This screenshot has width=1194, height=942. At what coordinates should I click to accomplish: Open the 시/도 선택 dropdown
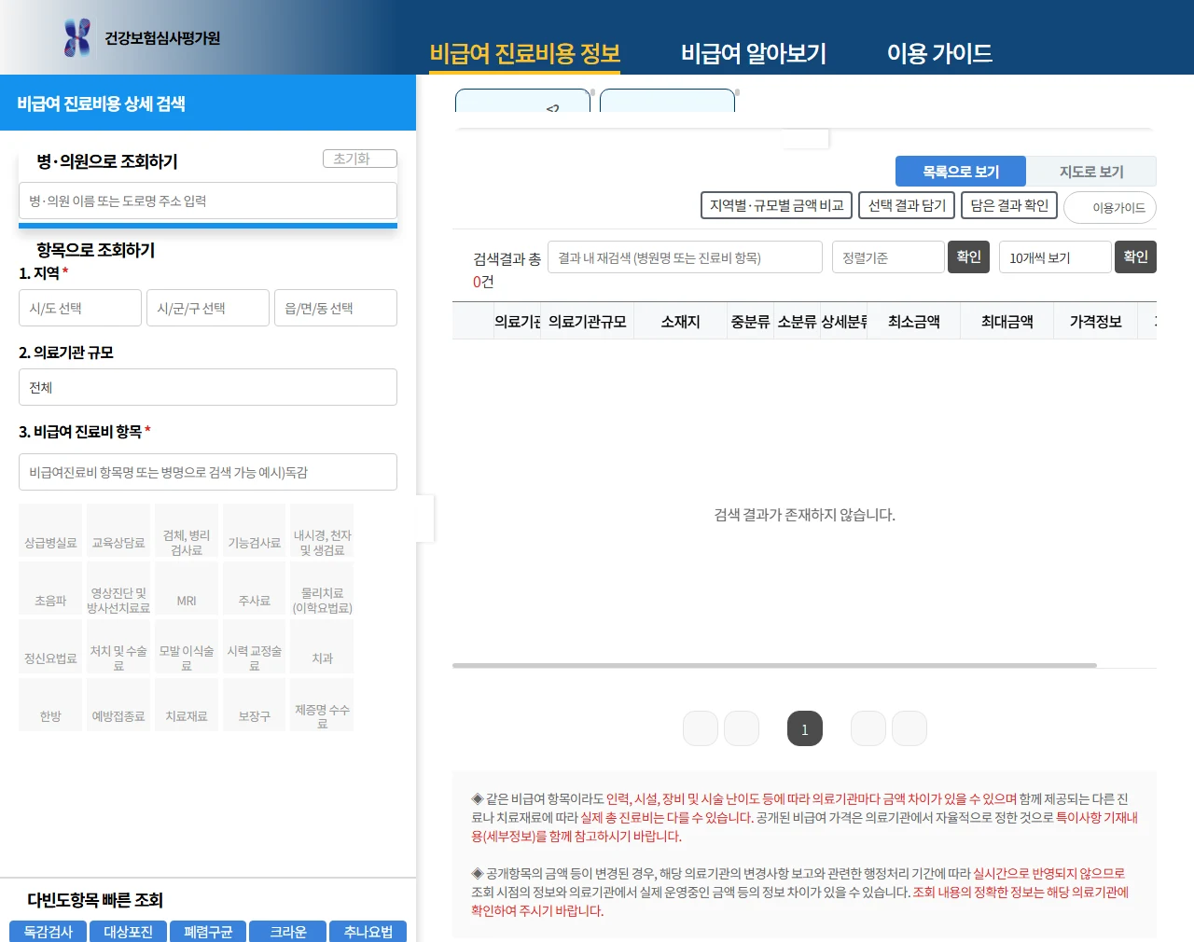[x=80, y=308]
